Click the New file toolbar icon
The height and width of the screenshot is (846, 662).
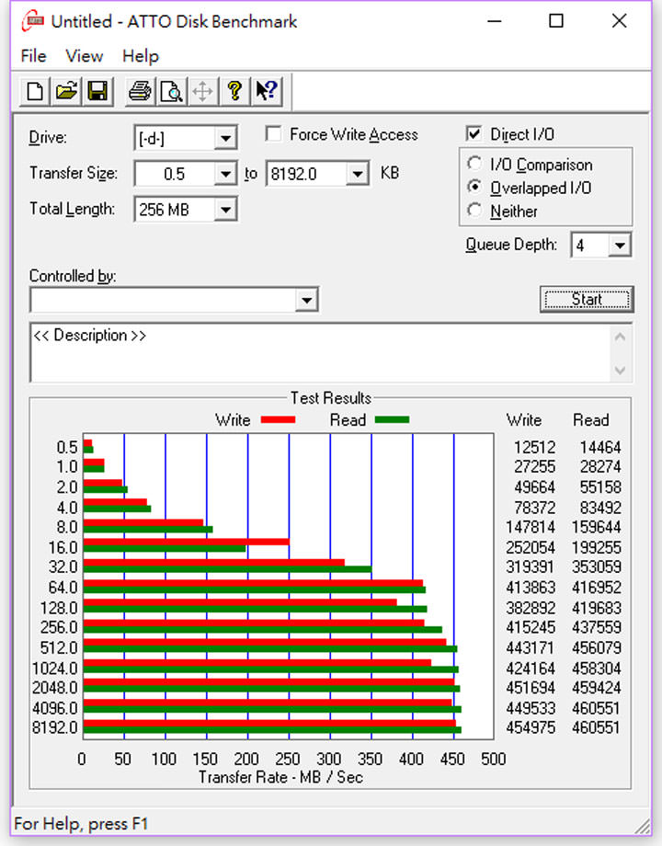[34, 91]
